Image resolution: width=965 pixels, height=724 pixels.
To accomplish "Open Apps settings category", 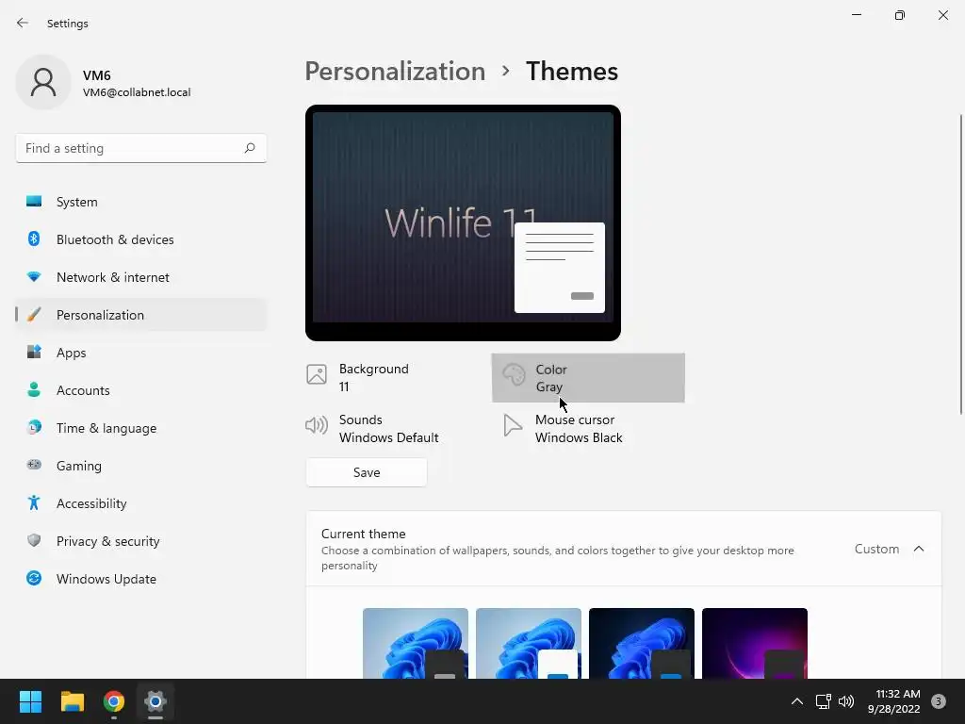I will 141,353.
